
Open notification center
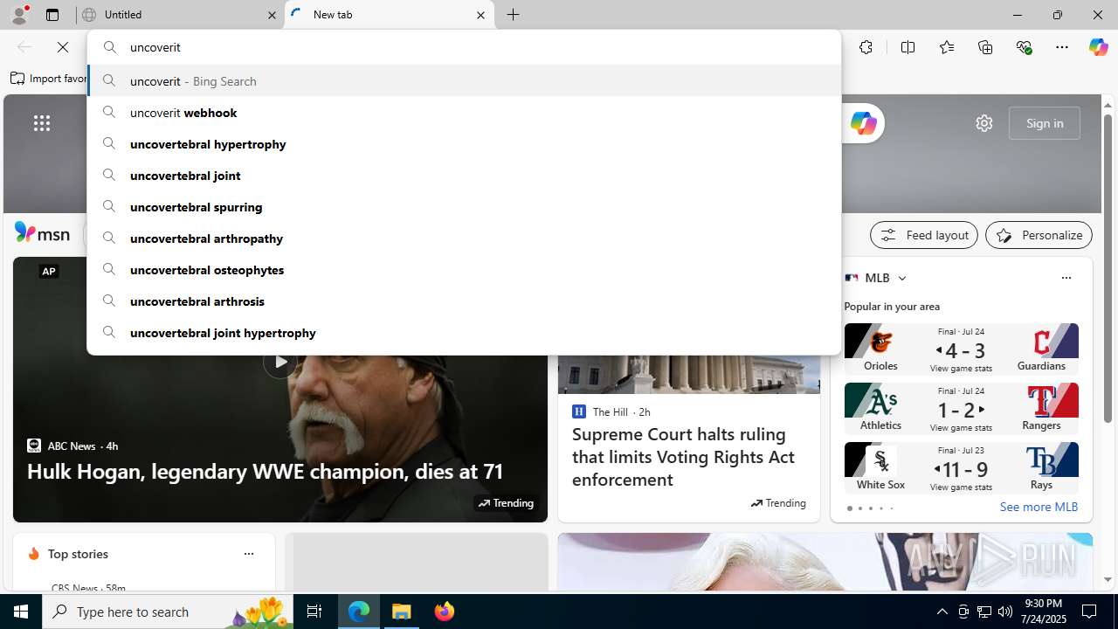click(1090, 612)
